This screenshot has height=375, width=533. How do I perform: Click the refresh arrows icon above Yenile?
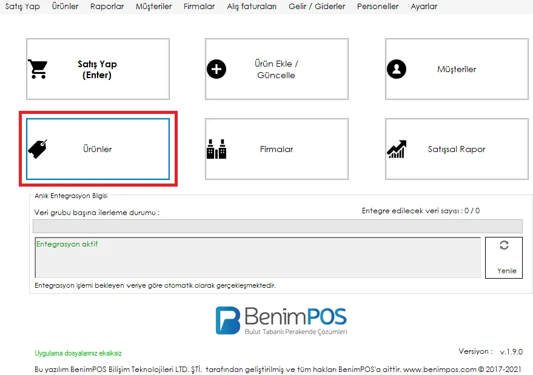point(504,245)
